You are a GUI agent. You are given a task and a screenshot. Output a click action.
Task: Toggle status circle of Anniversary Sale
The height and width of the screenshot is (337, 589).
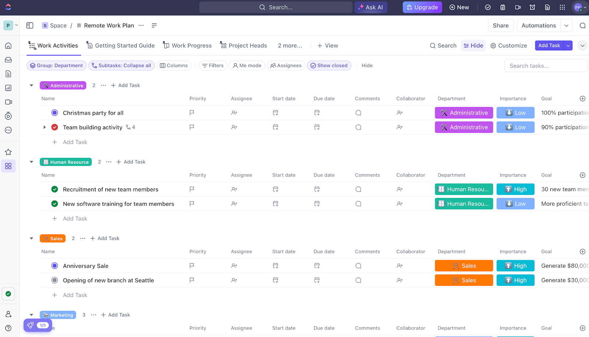coord(54,266)
